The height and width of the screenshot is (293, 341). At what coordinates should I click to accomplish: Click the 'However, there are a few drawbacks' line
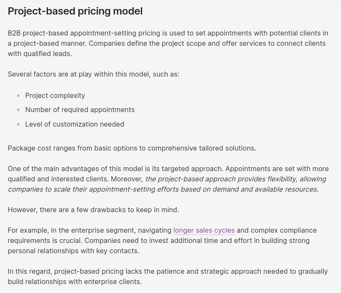click(x=93, y=210)
